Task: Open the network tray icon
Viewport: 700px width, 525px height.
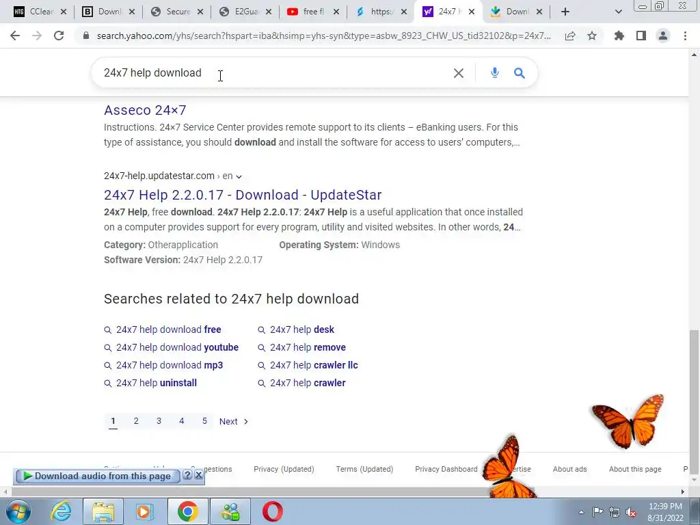Action: pos(615,512)
